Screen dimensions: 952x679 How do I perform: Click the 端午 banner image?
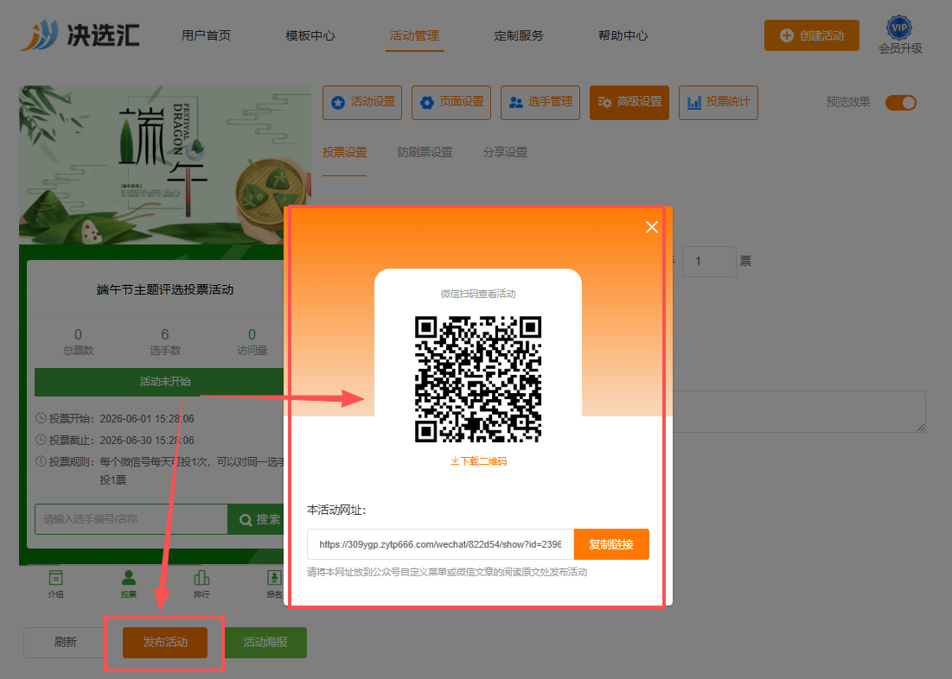point(164,165)
